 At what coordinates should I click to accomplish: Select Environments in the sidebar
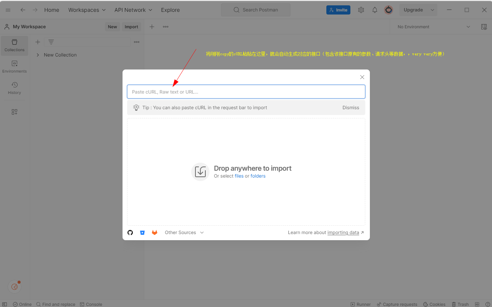coord(15,67)
